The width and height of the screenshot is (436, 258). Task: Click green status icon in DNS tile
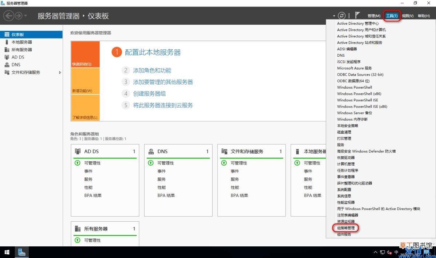150,163
